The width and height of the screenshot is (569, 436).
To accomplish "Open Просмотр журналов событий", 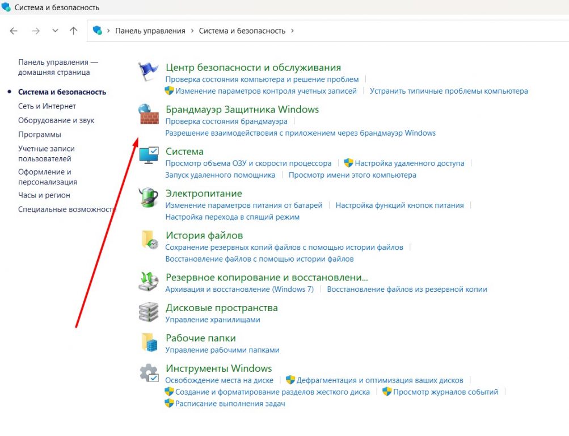I will pyautogui.click(x=446, y=392).
